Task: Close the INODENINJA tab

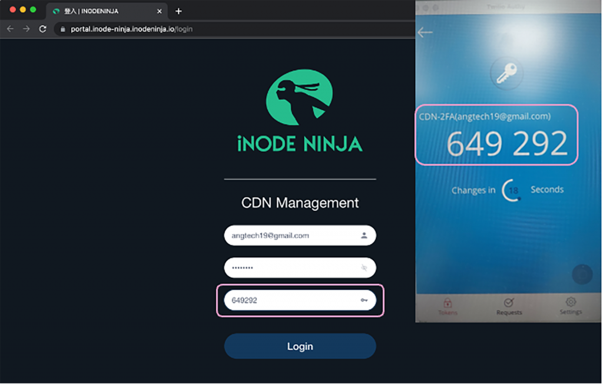Action: pos(159,11)
